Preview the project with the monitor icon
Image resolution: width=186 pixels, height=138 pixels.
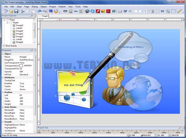tap(51, 11)
